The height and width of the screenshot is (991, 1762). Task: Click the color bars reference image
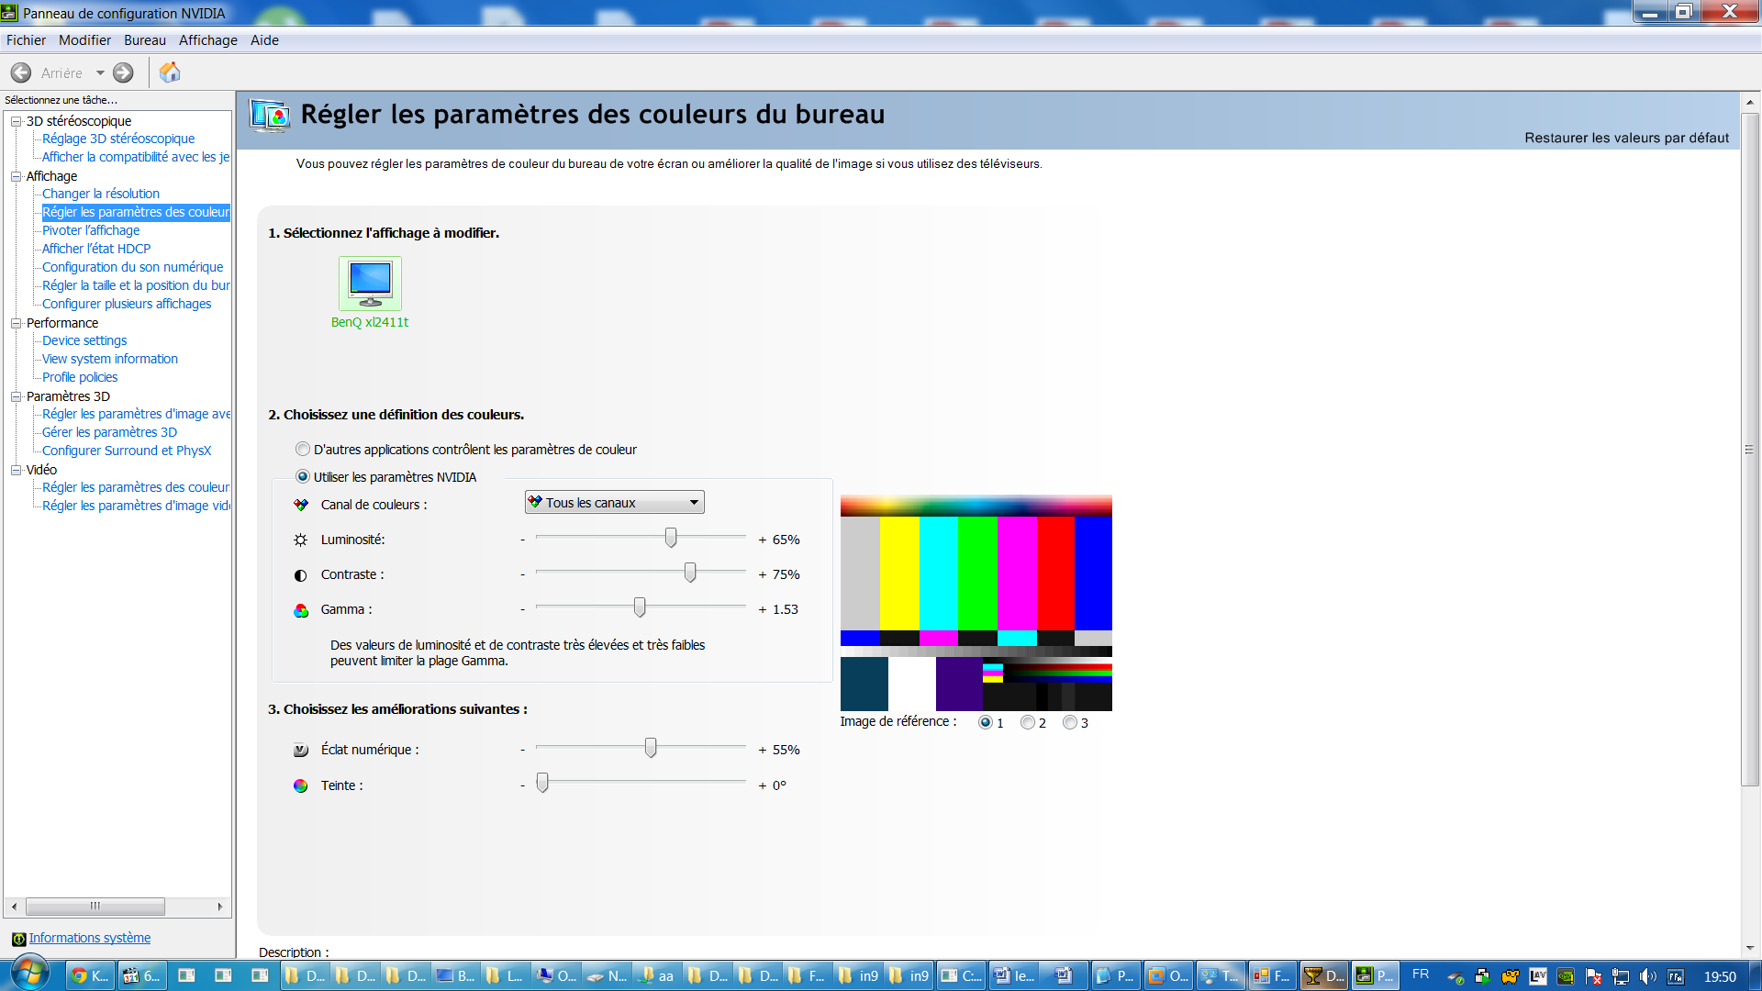[x=976, y=603]
